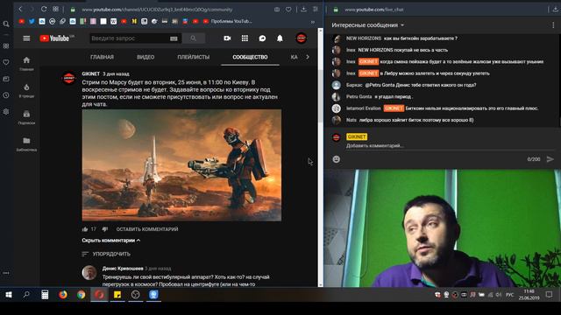Open Firefox from the taskbar
Screen dimensions: 561x315
(x=63, y=295)
